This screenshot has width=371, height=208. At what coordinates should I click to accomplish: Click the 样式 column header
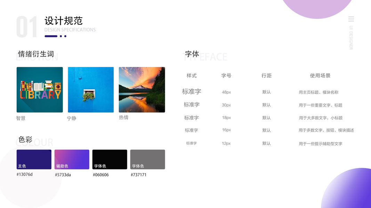(x=192, y=76)
